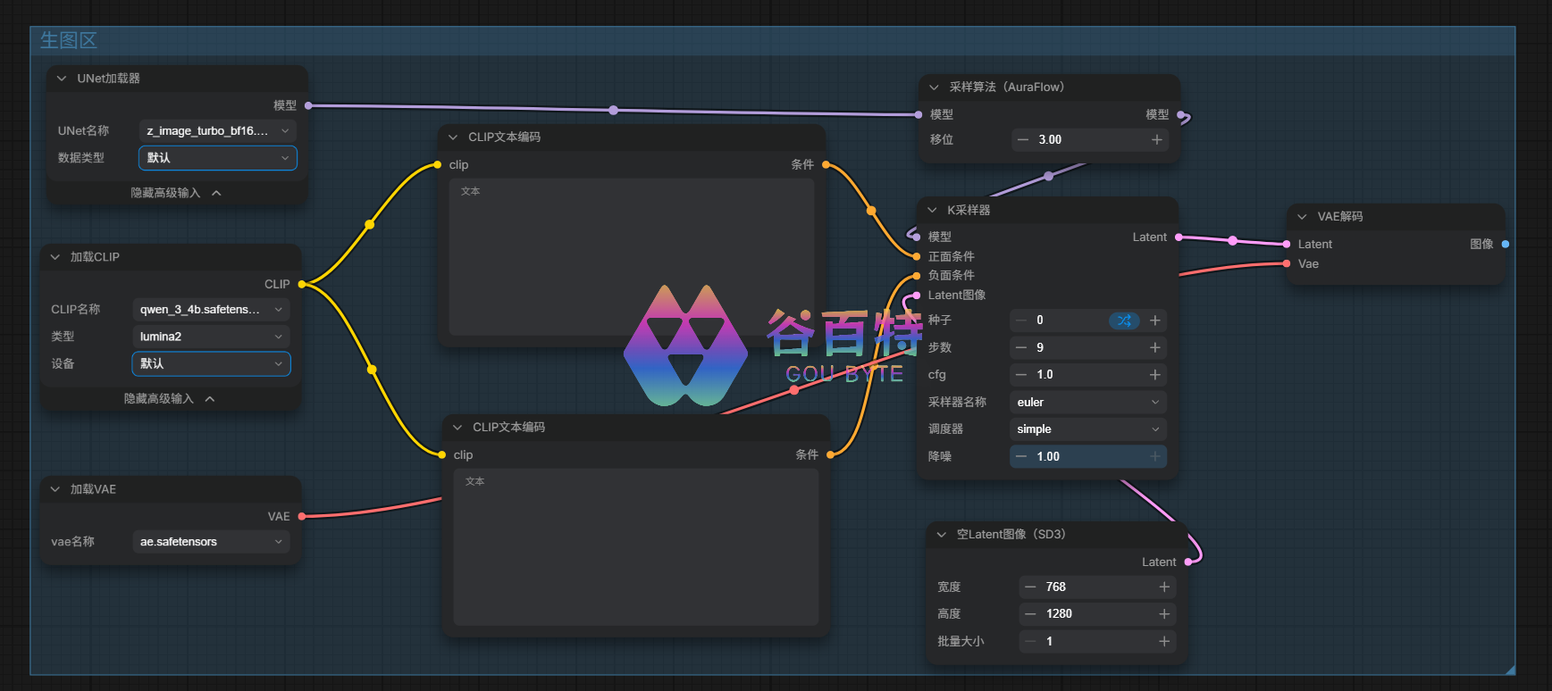Click the 加载VAE node title
This screenshot has height=691, width=1552.
pos(93,489)
